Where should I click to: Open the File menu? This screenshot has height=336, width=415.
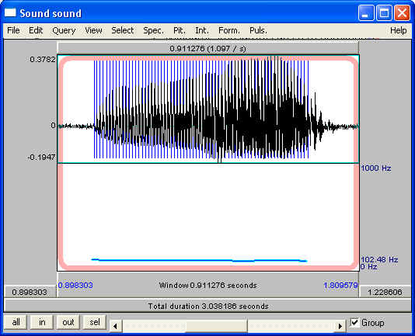[x=13, y=31]
